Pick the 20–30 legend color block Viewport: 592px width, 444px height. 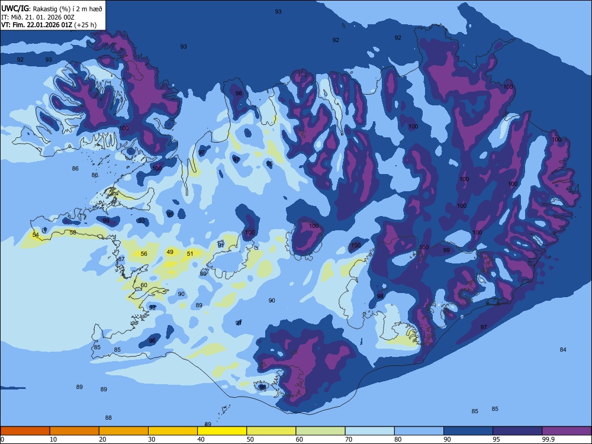124,431
